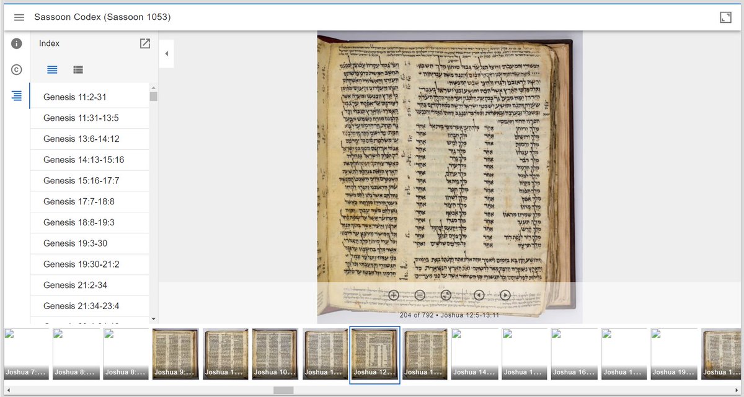Switch index to table of contents list view
744x397 pixels.
[53, 70]
